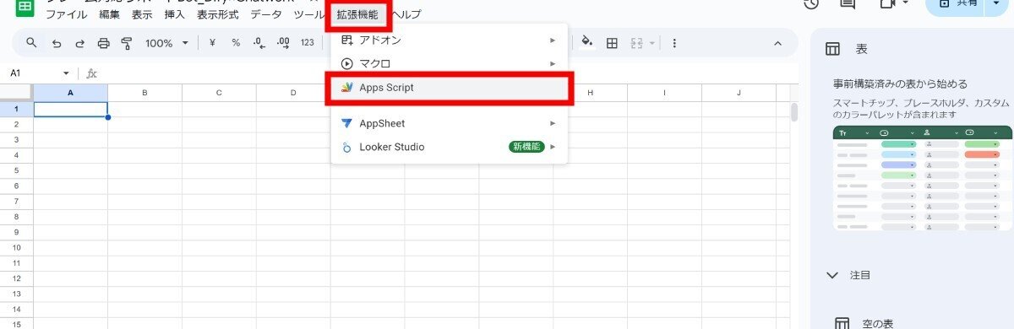This screenshot has width=1014, height=329.
Task: Activate the paint format tool
Action: point(127,43)
